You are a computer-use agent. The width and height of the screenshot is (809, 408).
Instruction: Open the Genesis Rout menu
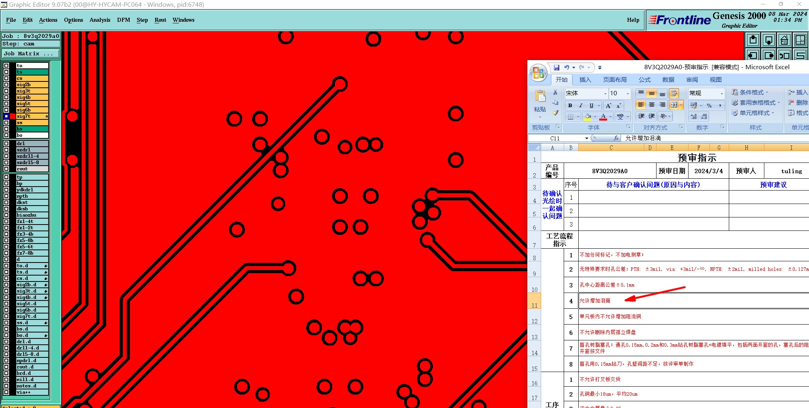point(160,20)
